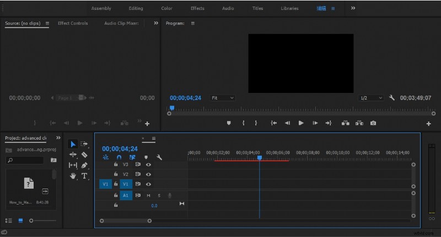The height and width of the screenshot is (237, 441).
Task: Open Creative Cloud status icon
Action: tap(4, 232)
